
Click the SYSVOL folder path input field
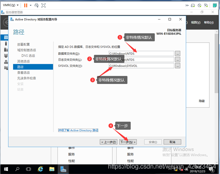tap(141, 66)
